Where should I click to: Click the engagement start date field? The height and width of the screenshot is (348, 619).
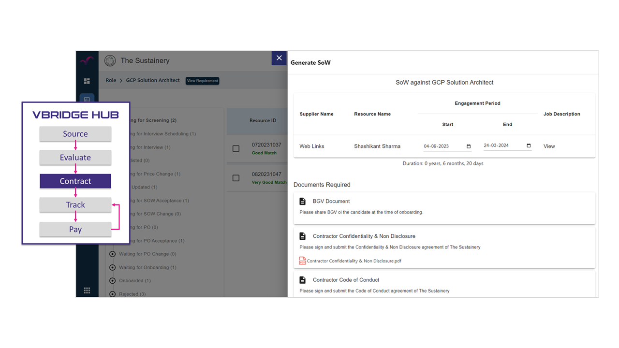pyautogui.click(x=442, y=146)
